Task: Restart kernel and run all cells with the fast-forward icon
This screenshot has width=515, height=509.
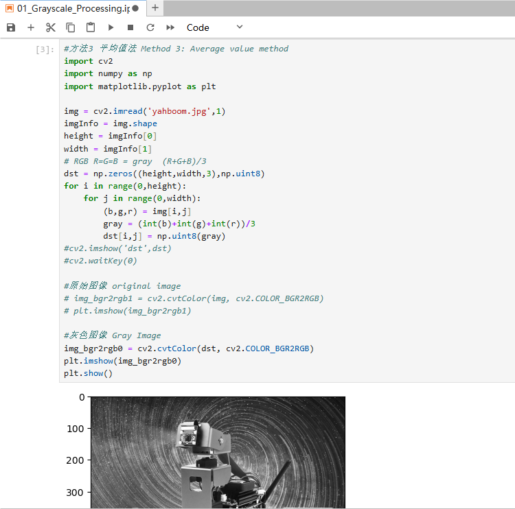Action: 170,27
